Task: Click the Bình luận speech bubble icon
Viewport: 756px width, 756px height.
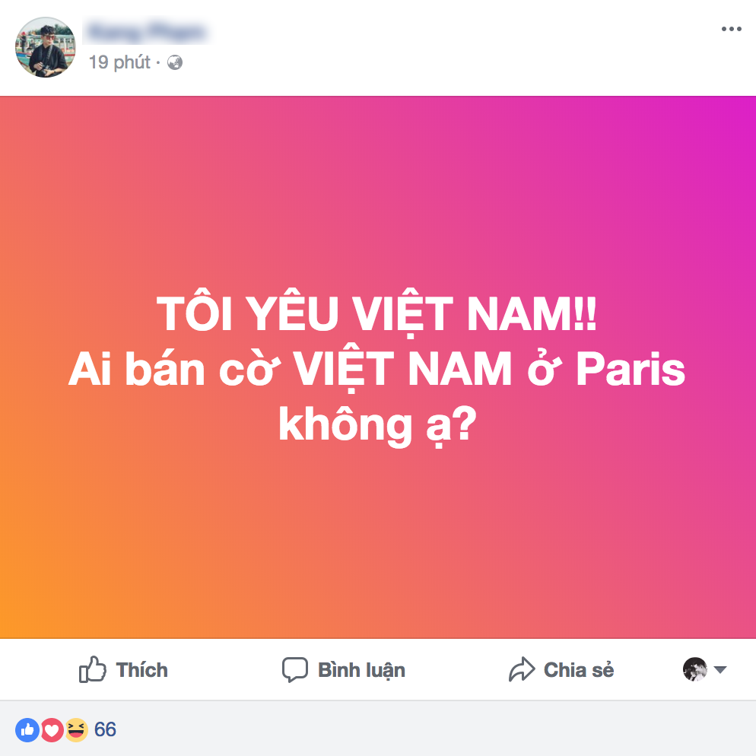Action: 294,670
